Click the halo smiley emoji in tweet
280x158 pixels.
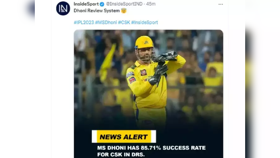pos(124,11)
